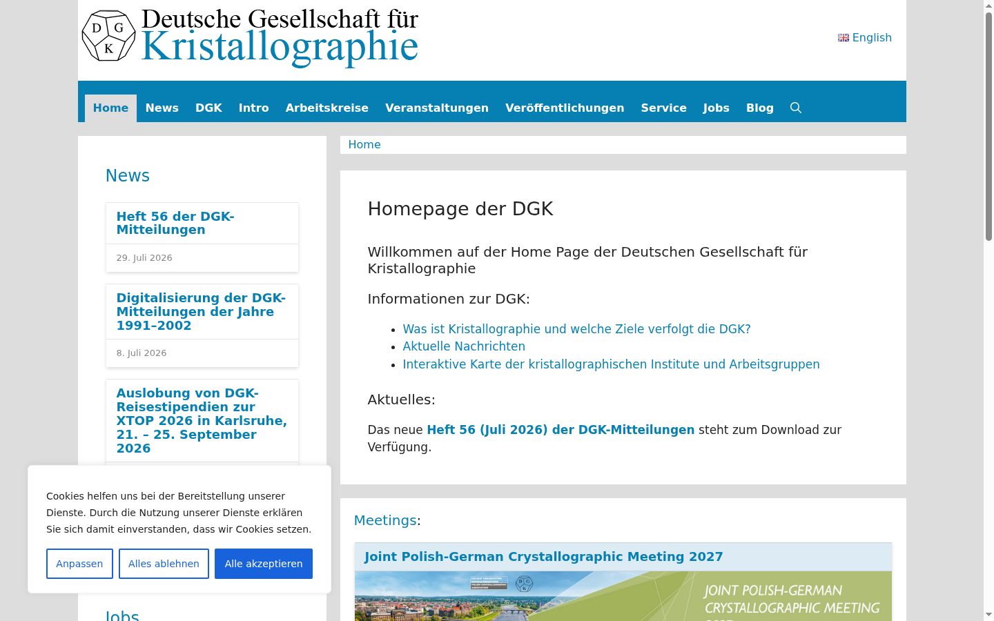Open Joint Polish-German Crystallographic Meeting 2027 title
The height and width of the screenshot is (621, 994).
click(x=544, y=557)
